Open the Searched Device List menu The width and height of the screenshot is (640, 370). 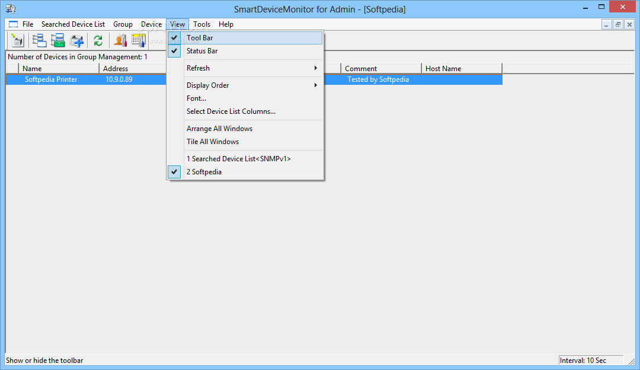[x=73, y=24]
